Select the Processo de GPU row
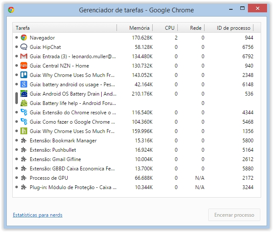The image size is (273, 232). point(136,178)
